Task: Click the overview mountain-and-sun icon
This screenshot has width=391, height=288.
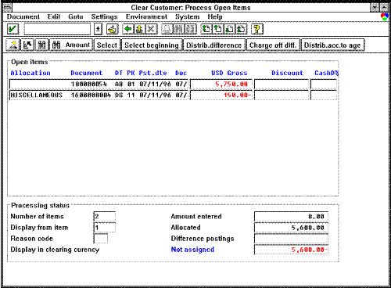Action: click(x=13, y=45)
